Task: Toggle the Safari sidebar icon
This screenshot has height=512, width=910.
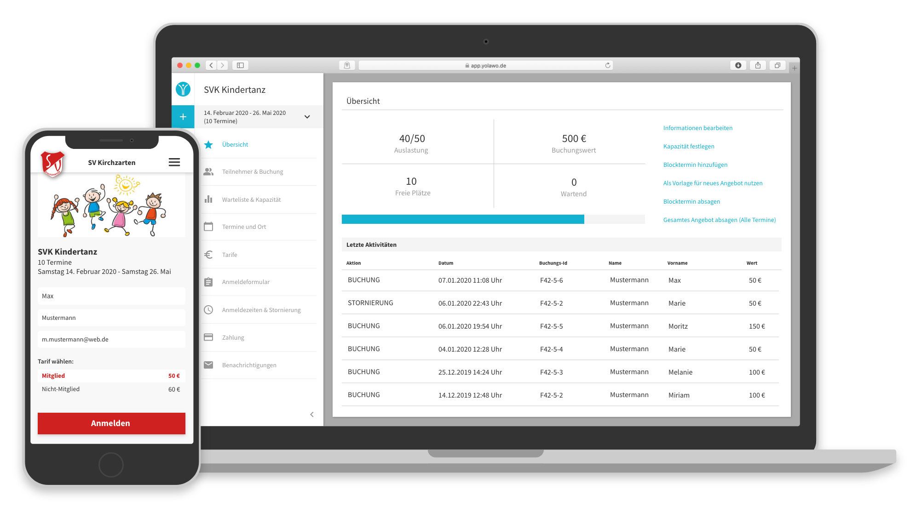Action: pyautogui.click(x=240, y=65)
